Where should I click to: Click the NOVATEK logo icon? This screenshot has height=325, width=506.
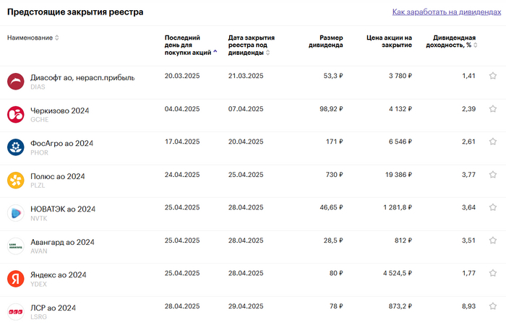point(15,213)
